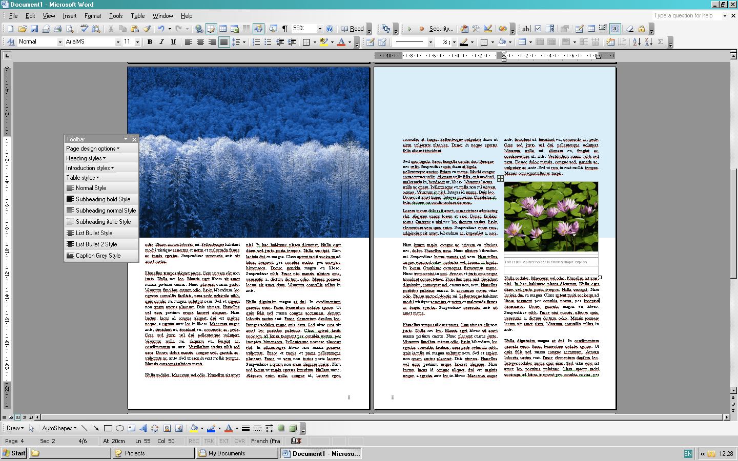Open the Tools menu
Screen dimensions: 738x461
(x=116, y=16)
